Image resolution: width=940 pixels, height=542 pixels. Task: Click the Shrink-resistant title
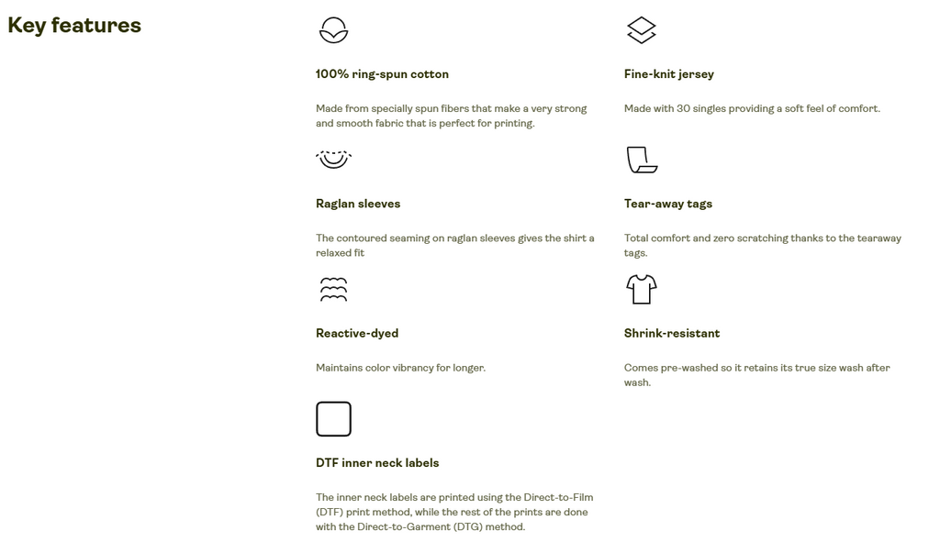[x=672, y=333]
